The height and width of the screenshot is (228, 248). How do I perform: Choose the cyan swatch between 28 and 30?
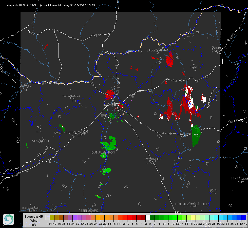tap(216, 218)
